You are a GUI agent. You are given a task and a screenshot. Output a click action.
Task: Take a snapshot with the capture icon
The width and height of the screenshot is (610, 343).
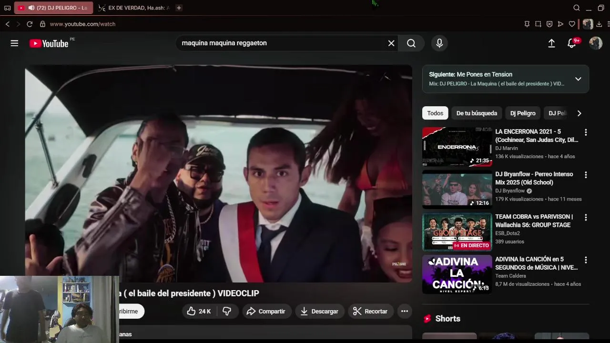pos(538,24)
